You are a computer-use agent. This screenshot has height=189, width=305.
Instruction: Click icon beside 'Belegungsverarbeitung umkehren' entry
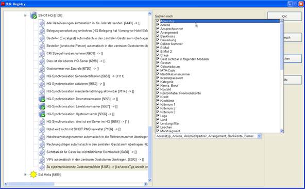coord(42,30)
